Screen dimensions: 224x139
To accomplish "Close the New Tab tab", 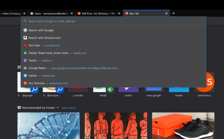I will coord(166,14).
